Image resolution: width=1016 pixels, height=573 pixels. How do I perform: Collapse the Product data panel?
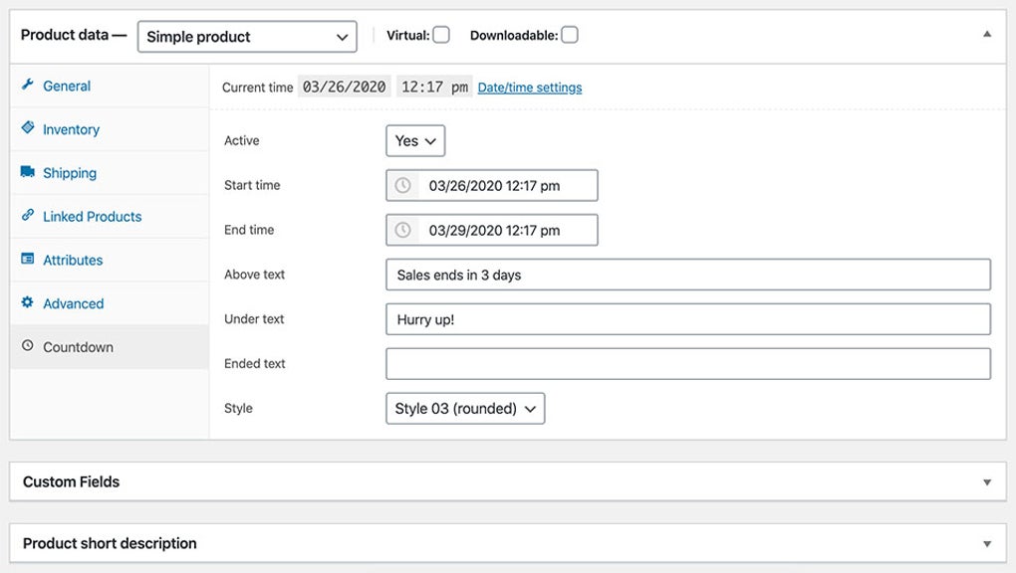point(986,33)
